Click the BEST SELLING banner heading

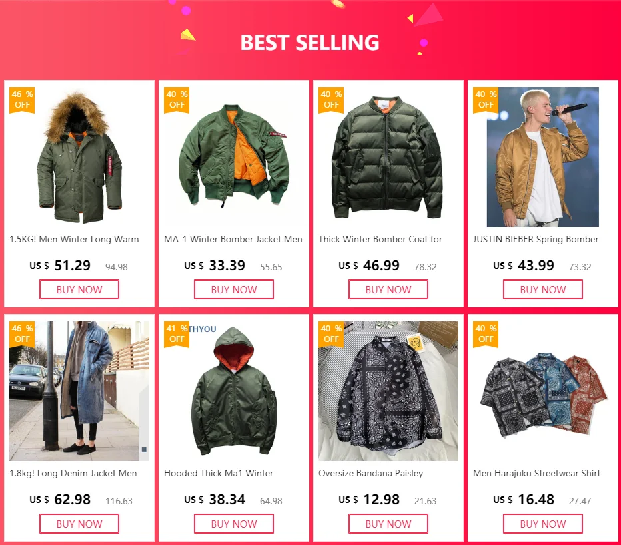[x=310, y=43]
